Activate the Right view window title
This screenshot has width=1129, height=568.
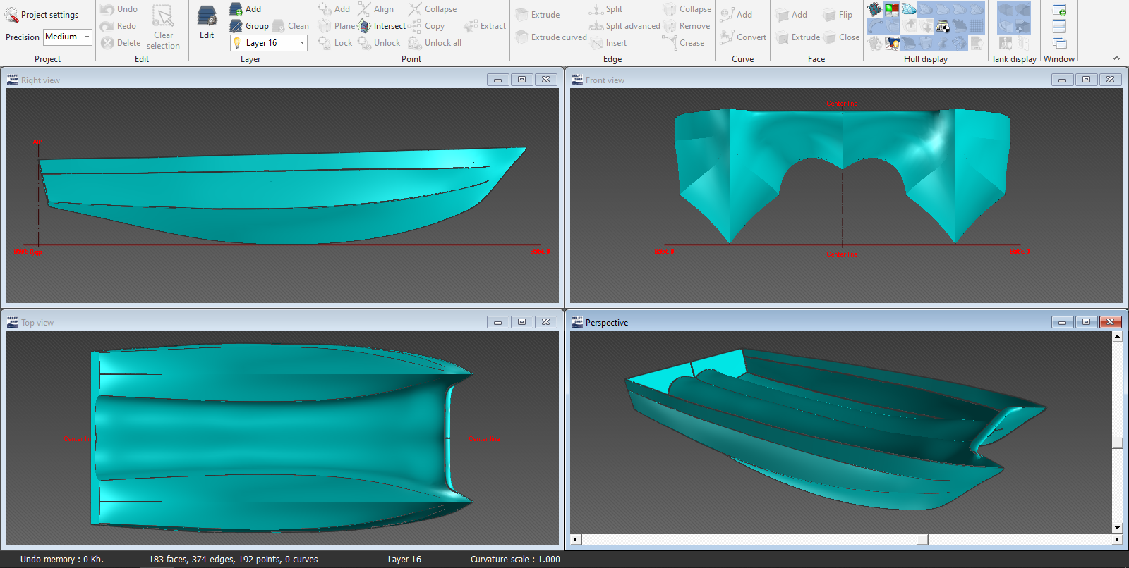40,80
